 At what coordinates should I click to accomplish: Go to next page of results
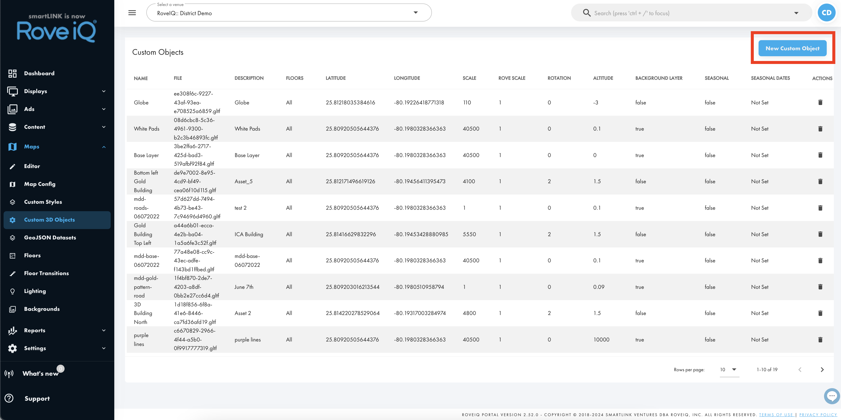coord(822,369)
